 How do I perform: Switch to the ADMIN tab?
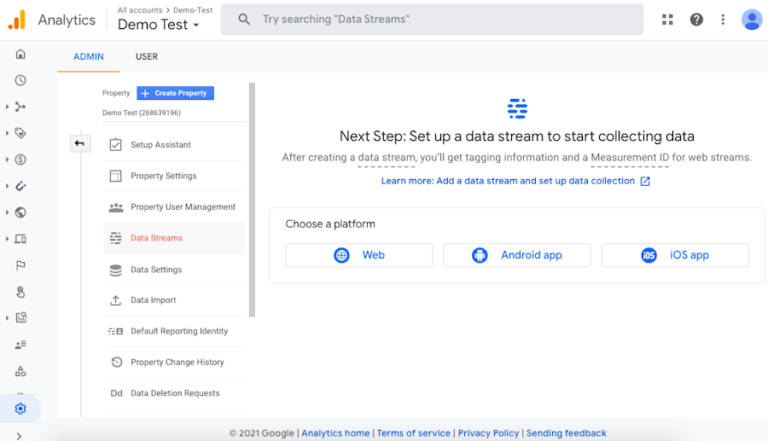pyautogui.click(x=89, y=57)
